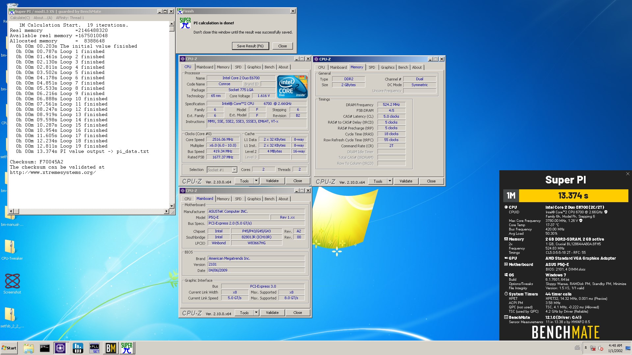632x355 pixels.
Task: Click Tools button in CPU-Z CPU window
Action: click(x=244, y=181)
